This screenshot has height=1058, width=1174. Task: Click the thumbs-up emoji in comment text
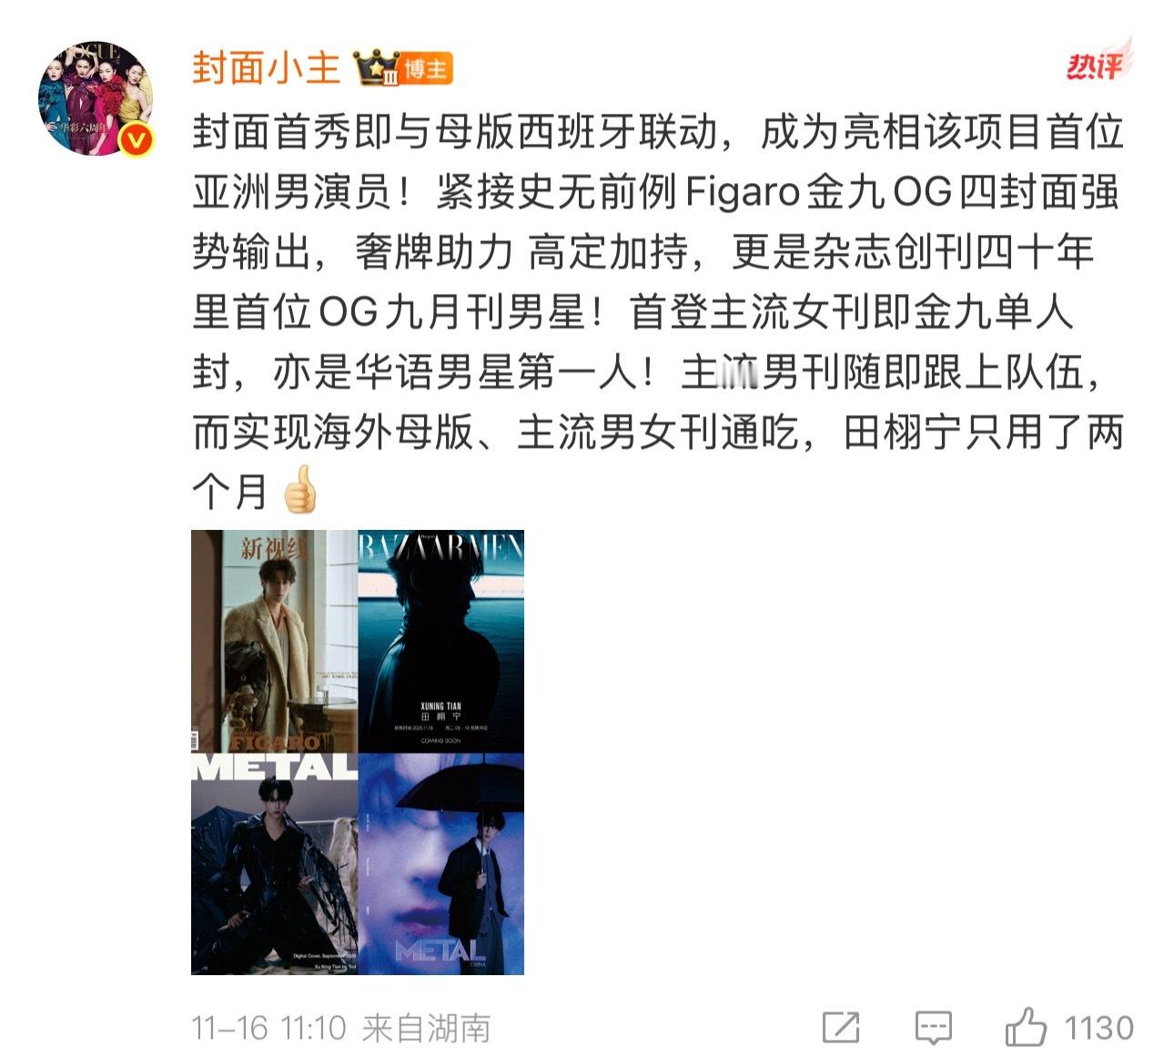pos(299,491)
